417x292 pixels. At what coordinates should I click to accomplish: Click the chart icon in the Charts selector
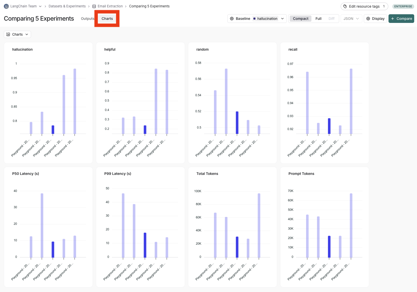pyautogui.click(x=8, y=34)
